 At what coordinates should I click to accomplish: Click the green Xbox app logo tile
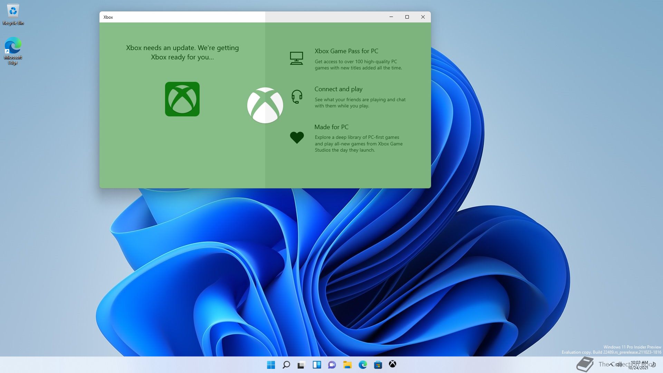(x=182, y=99)
